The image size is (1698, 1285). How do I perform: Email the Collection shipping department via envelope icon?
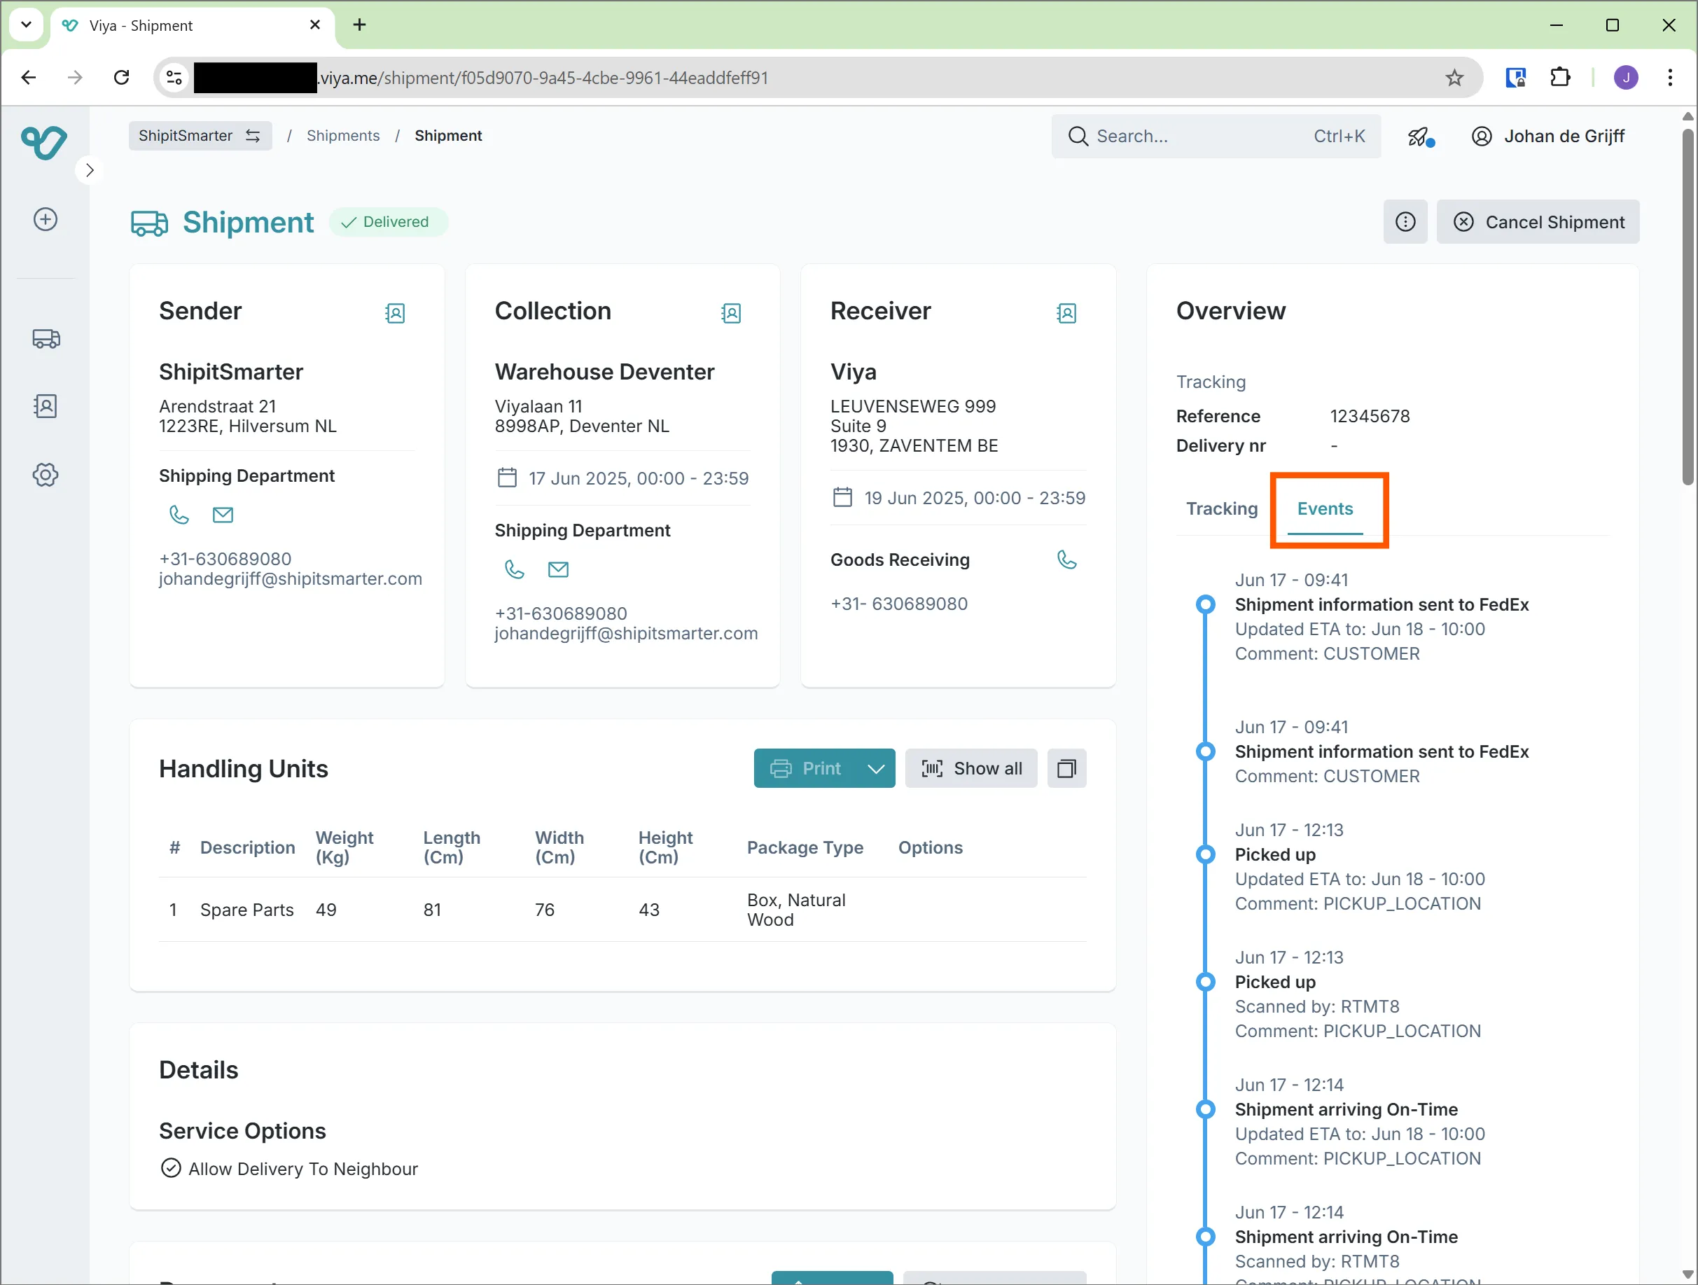558,569
